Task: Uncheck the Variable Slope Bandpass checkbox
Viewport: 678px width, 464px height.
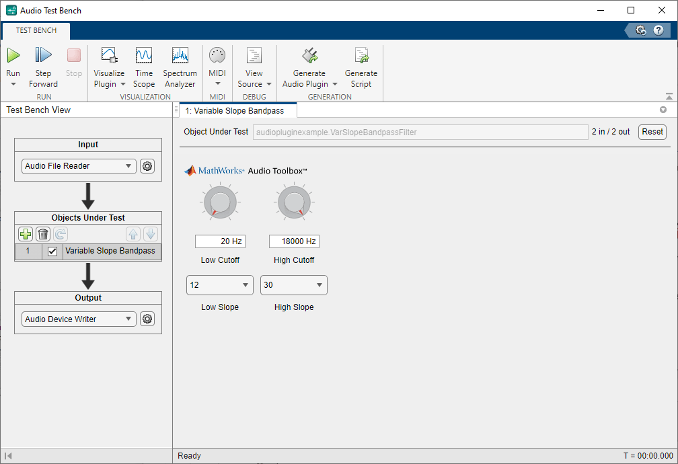Action: (52, 252)
